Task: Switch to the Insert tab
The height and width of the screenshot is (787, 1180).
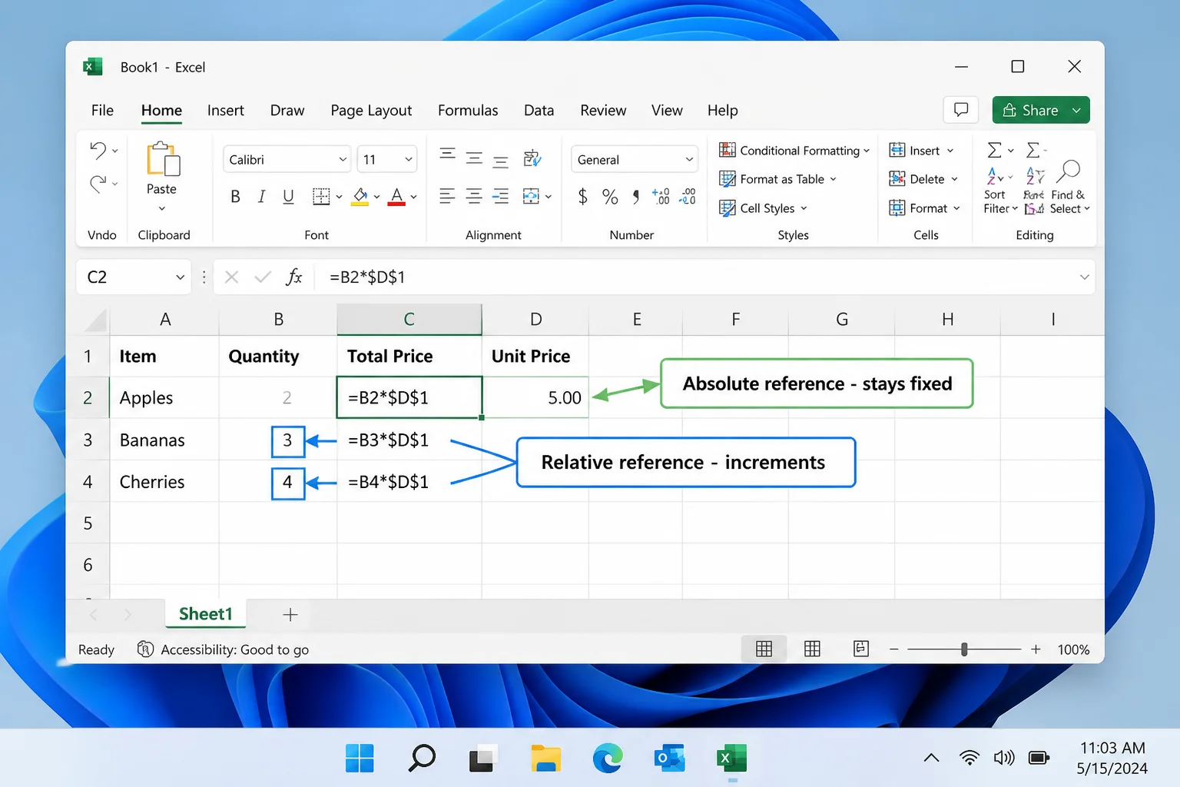Action: coord(226,111)
